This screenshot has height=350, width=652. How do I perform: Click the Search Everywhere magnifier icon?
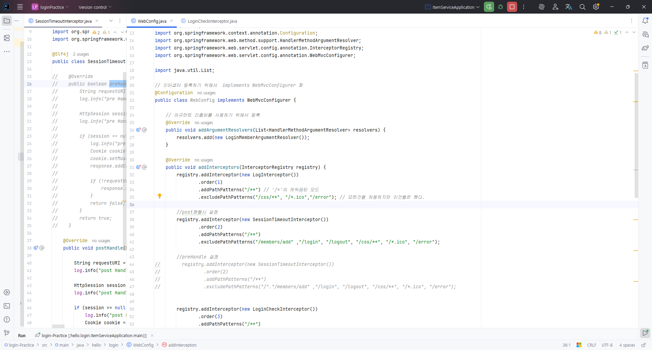click(x=582, y=7)
